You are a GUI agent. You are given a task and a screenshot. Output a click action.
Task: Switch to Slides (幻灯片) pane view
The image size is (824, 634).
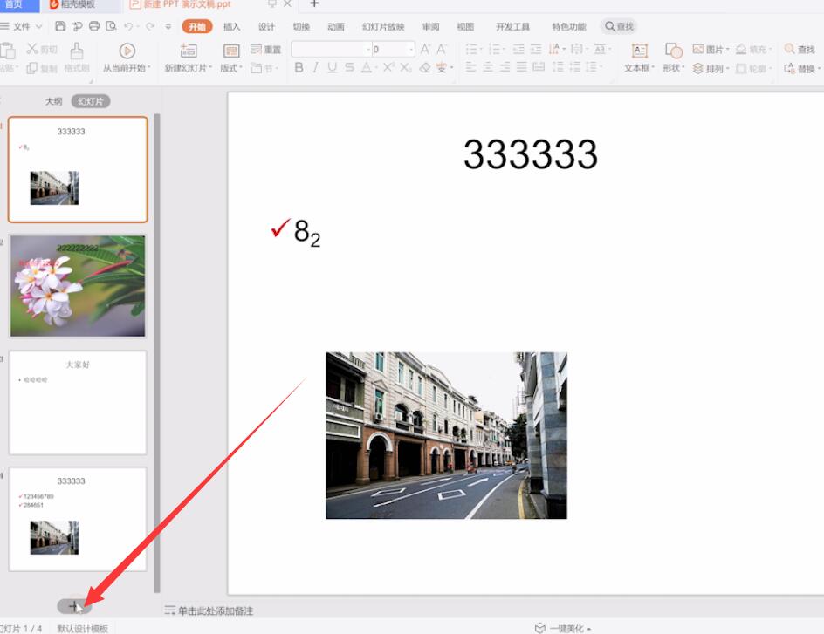pos(91,101)
